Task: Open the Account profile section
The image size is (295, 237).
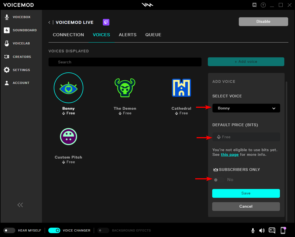Action: tap(17, 83)
